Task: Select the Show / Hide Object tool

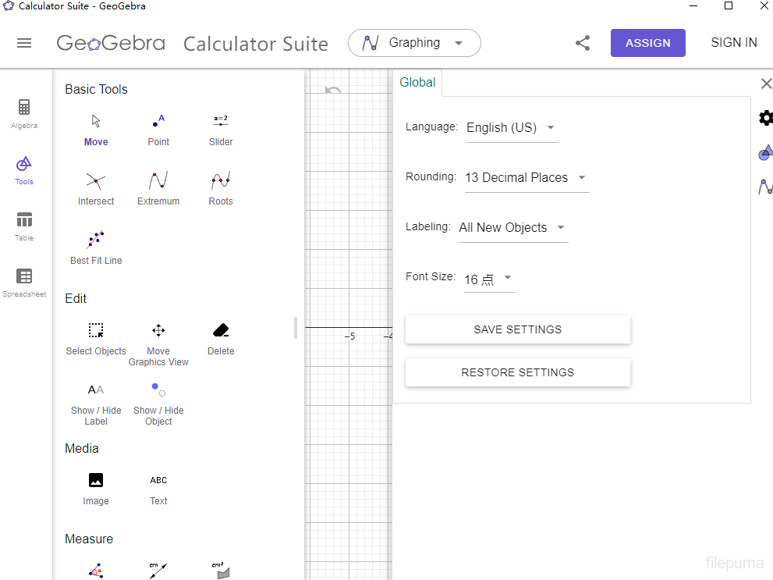Action: (x=158, y=404)
